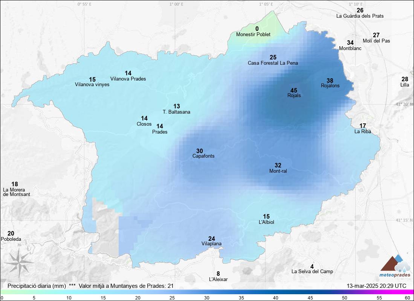Click the 0° 55' E longitude label
This screenshot has height=301, width=414.
pyautogui.click(x=84, y=4)
